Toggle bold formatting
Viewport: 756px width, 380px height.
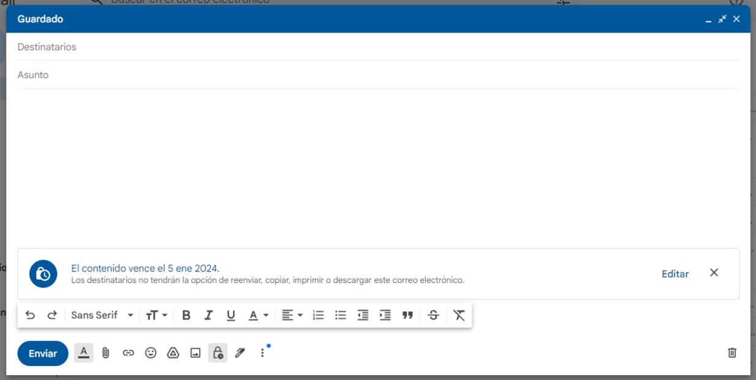pos(186,315)
